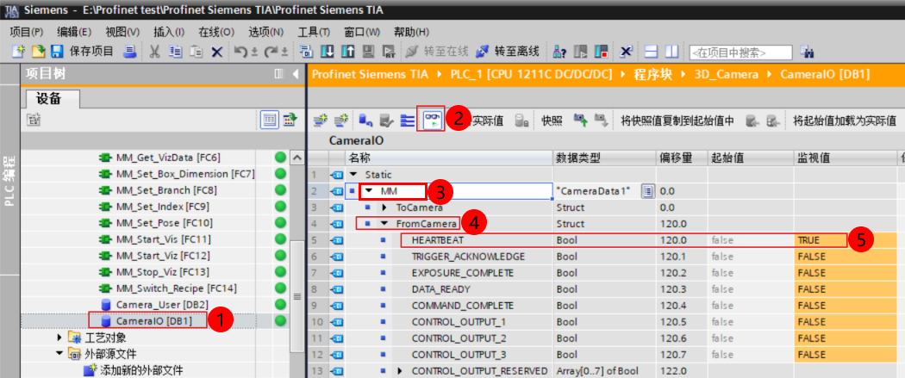905x378 pixels.
Task: Collapse the 项目树 panel with arrow
Action: click(295, 74)
